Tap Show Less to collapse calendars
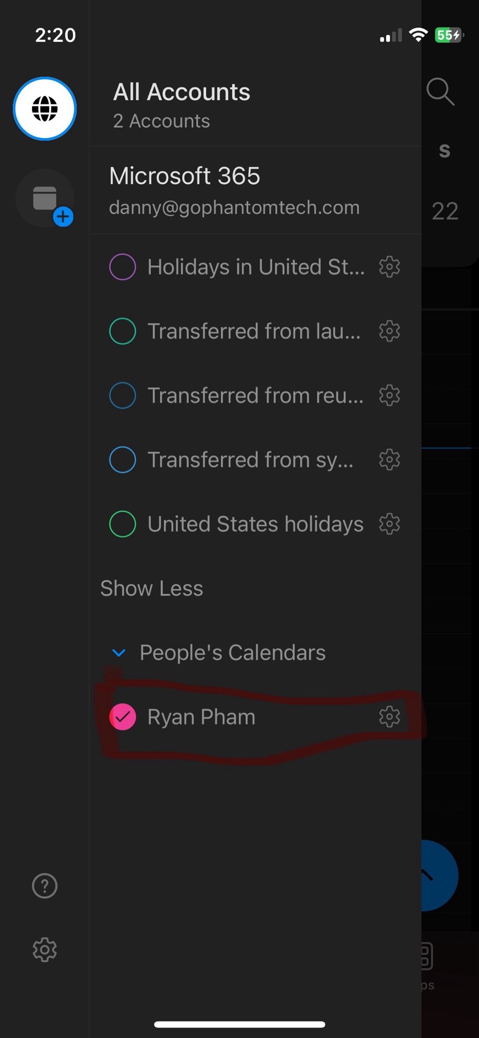 click(x=151, y=589)
